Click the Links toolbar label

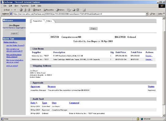pyautogui.click(x=160, y=14)
